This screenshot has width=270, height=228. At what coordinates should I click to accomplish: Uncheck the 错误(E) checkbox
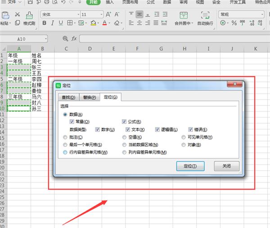[190, 129]
